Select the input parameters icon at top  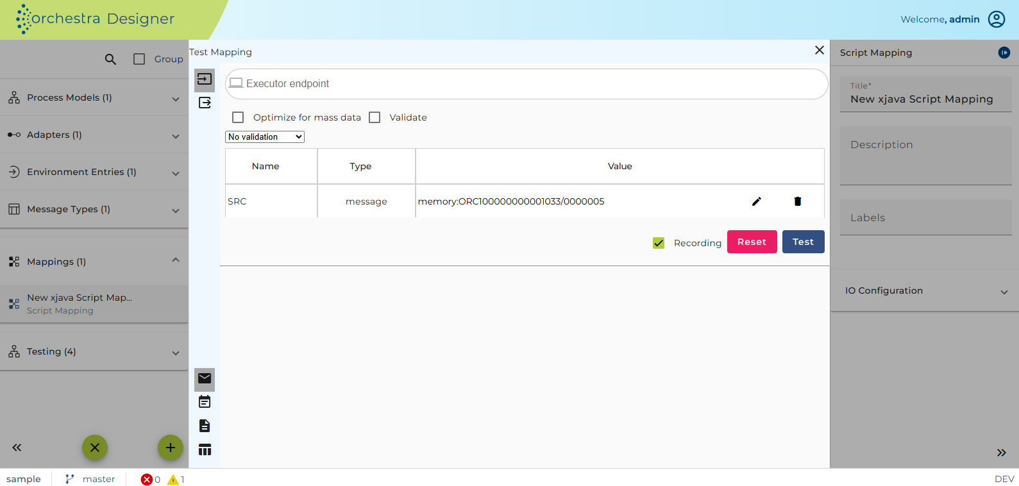[205, 79]
